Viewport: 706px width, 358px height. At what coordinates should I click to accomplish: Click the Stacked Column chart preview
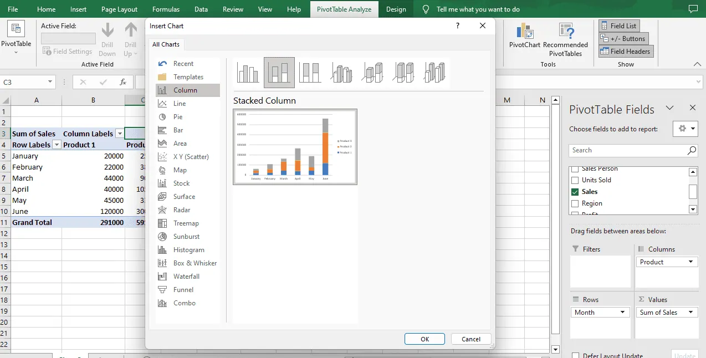click(x=295, y=147)
